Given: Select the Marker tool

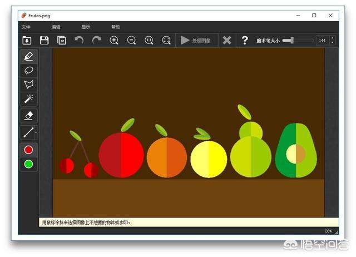Looking at the screenshot, I should coord(28,56).
